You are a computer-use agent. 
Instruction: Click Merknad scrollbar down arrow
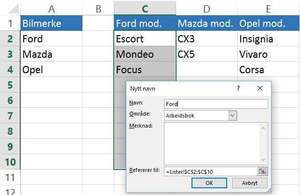[x=263, y=160]
